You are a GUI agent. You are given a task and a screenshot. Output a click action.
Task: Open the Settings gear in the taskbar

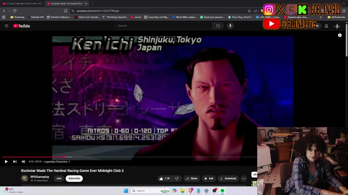206,191
